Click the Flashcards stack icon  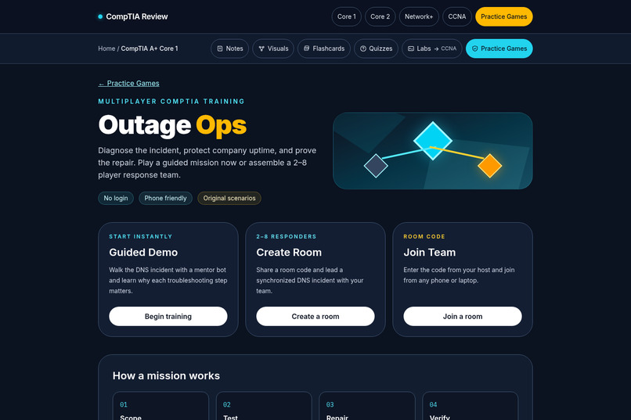[307, 48]
